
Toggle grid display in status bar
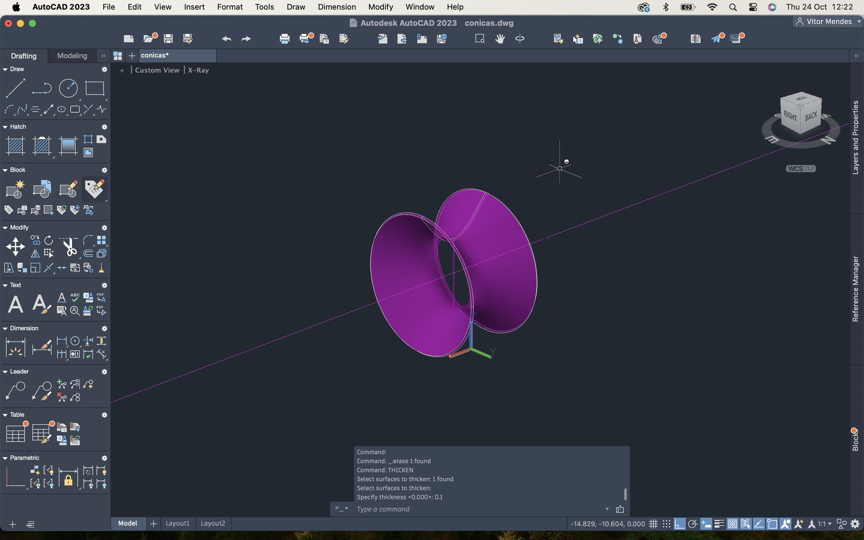[653, 524]
